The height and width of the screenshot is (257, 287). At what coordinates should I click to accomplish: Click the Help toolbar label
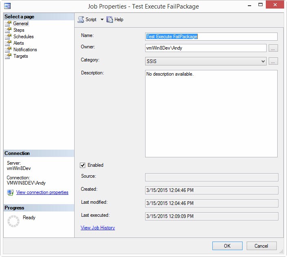coord(119,20)
